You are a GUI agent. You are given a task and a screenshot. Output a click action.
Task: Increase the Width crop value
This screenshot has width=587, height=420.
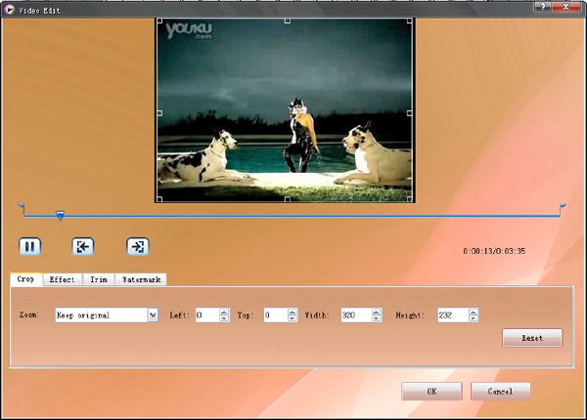point(377,312)
